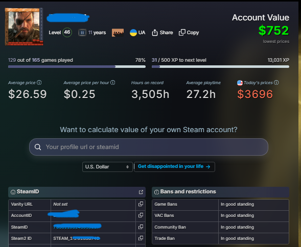
Task: Click the Copy profile icon
Action: point(182,33)
